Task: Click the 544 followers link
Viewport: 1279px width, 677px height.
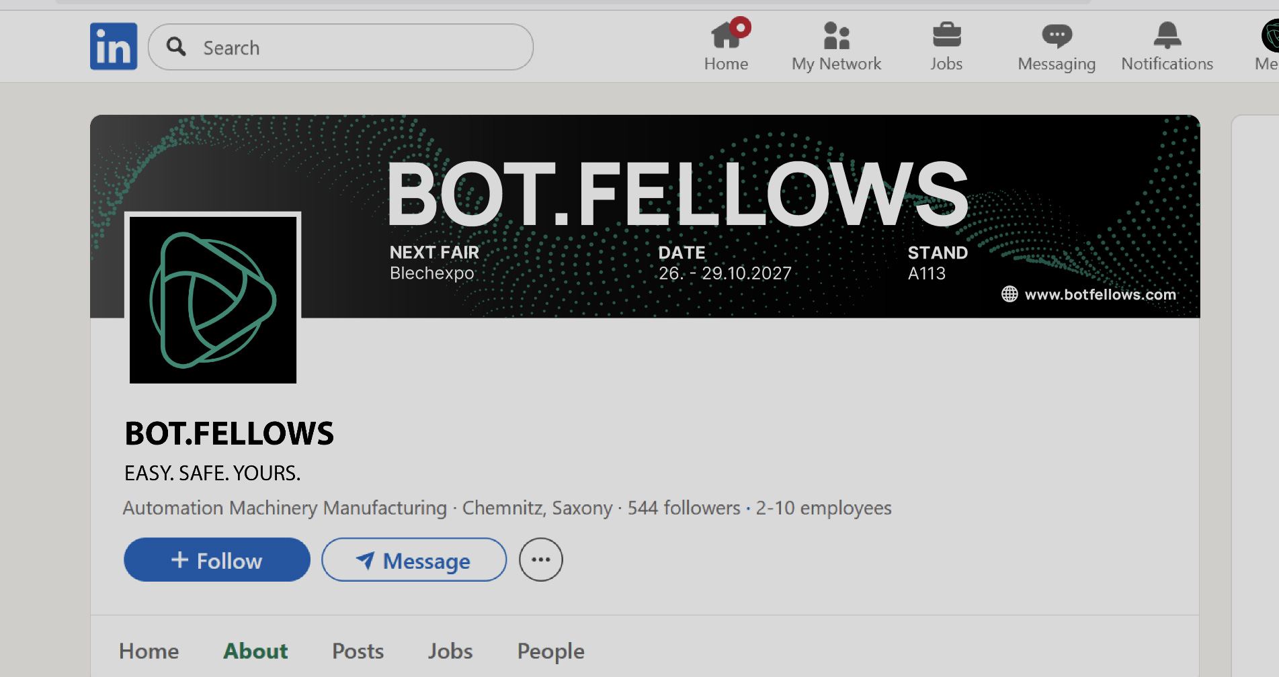Action: click(683, 508)
